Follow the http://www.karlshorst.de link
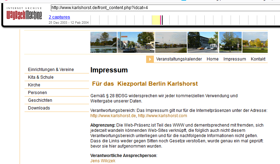Viewport: 280px width, 164px height. (x=113, y=116)
